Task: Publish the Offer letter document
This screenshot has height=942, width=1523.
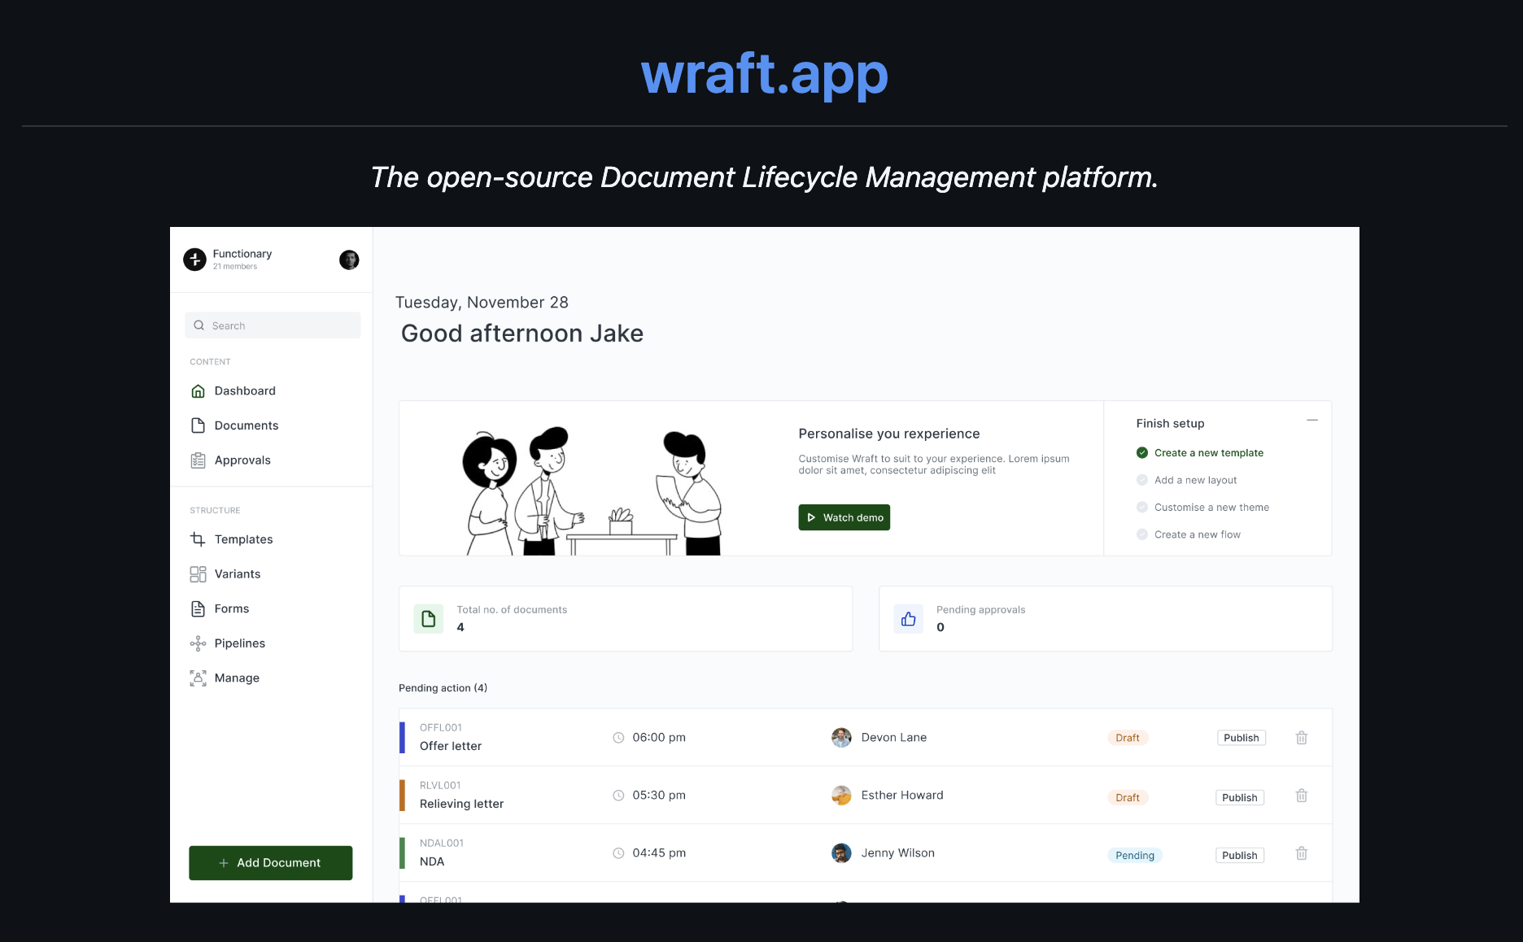Action: 1242,738
